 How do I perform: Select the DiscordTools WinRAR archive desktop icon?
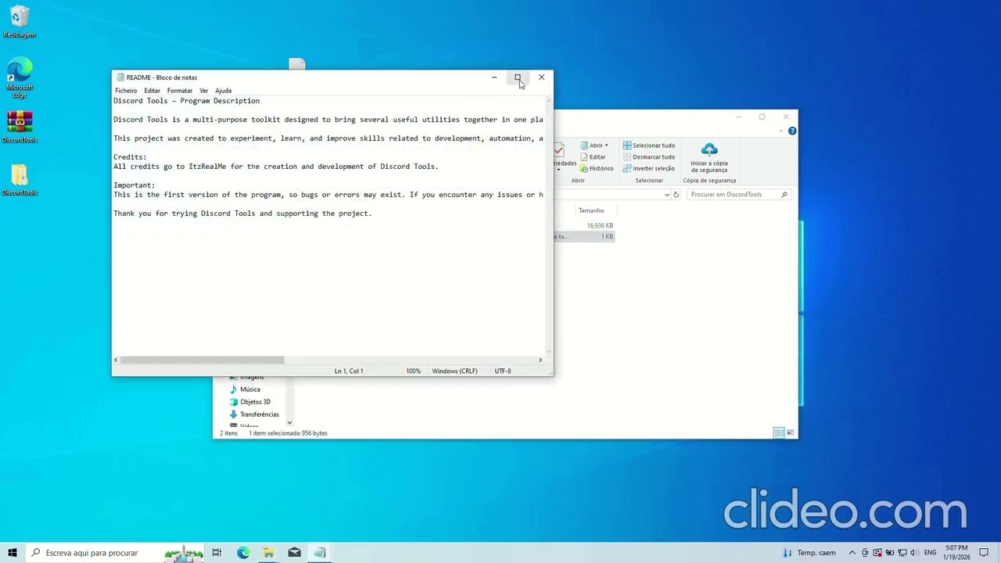[x=20, y=127]
